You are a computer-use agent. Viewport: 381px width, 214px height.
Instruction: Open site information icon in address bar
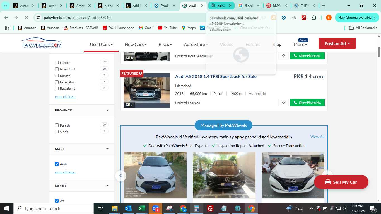point(38,18)
